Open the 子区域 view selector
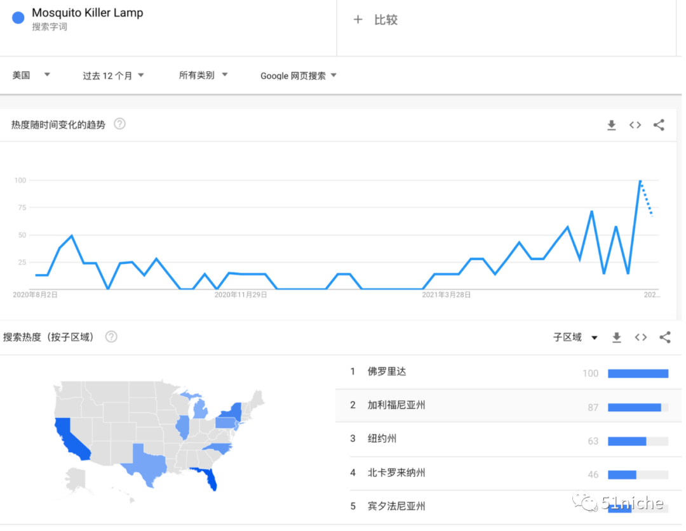The width and height of the screenshot is (686, 531). 575,338
